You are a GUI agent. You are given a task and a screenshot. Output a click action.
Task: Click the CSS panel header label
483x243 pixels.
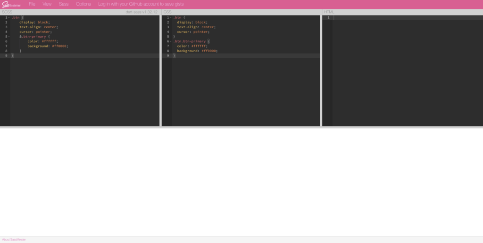coord(167,12)
